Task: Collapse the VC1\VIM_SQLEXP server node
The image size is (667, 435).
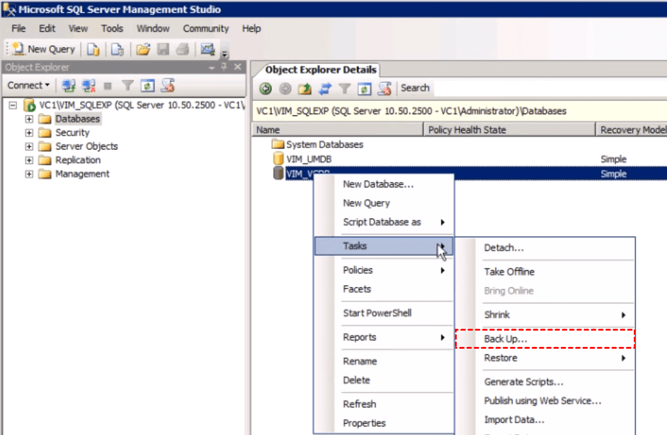Action: coord(13,105)
